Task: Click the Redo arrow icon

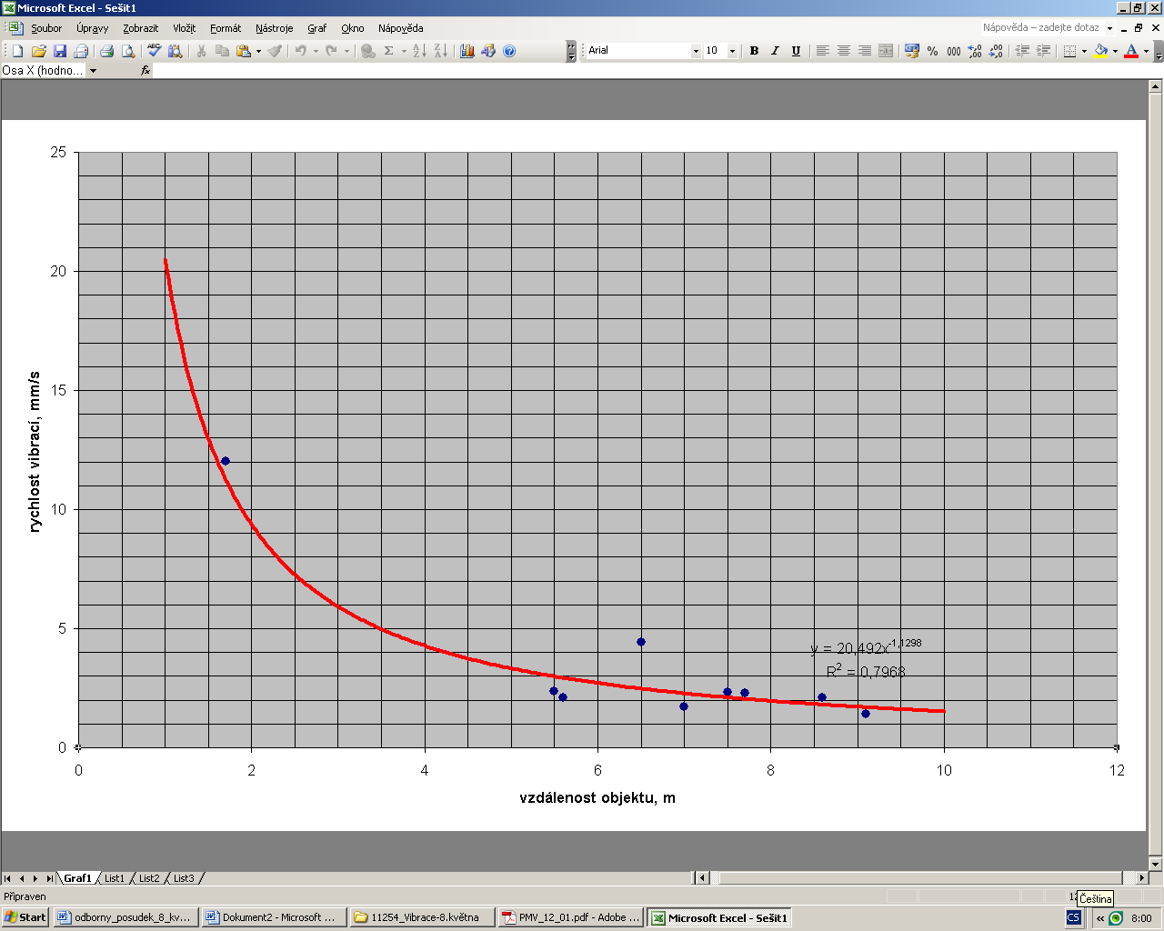Action: pyautogui.click(x=332, y=51)
